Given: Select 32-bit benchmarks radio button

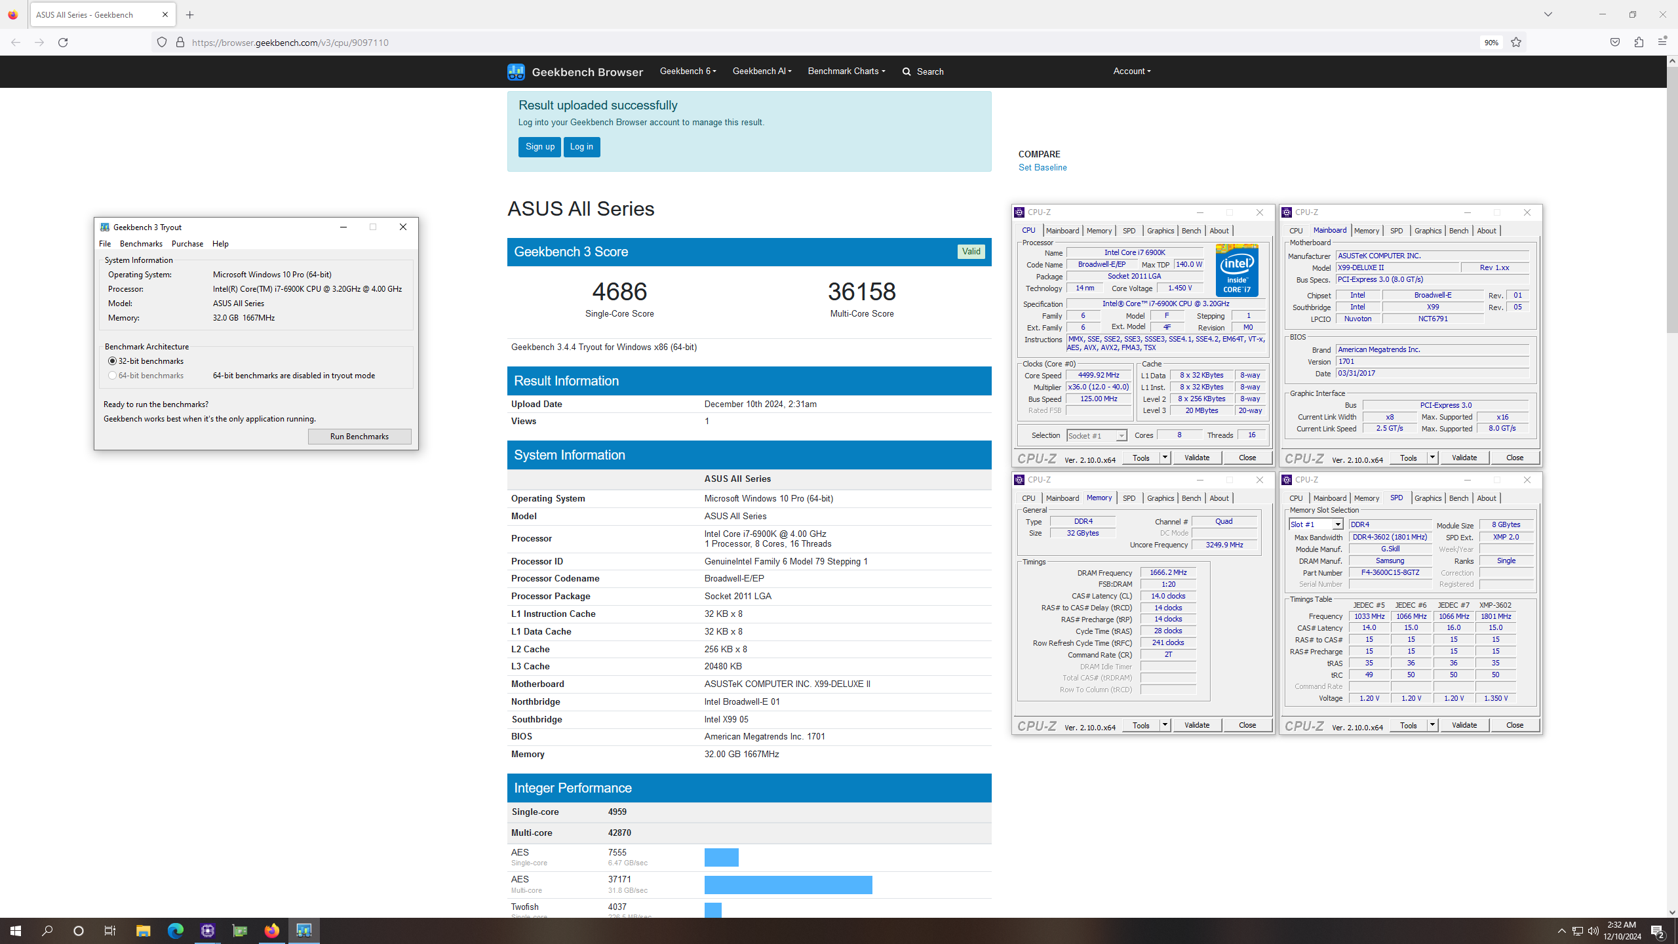Looking at the screenshot, I should [113, 361].
